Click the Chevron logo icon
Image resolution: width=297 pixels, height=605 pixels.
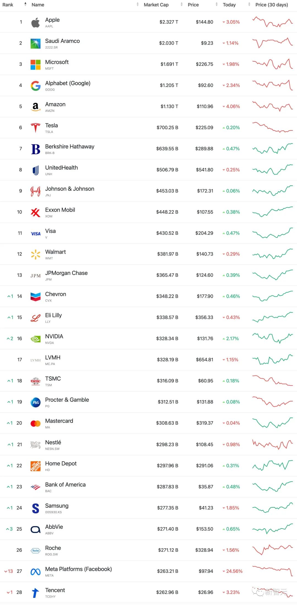coord(35,297)
